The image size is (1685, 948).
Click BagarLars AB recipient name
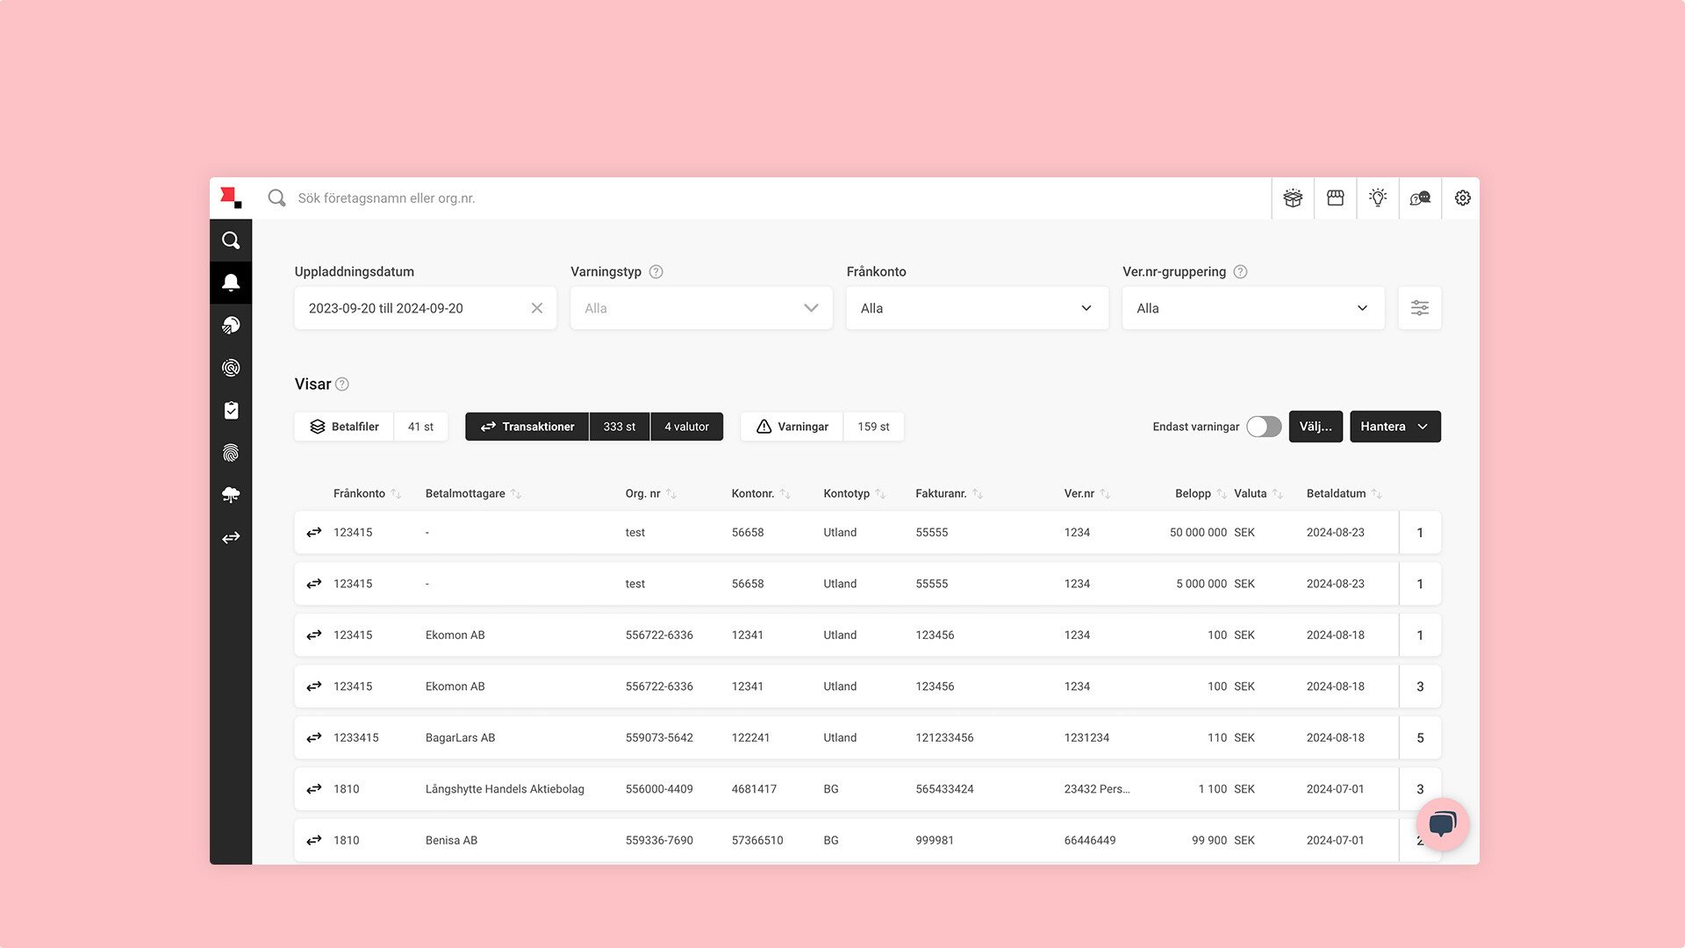[460, 738]
